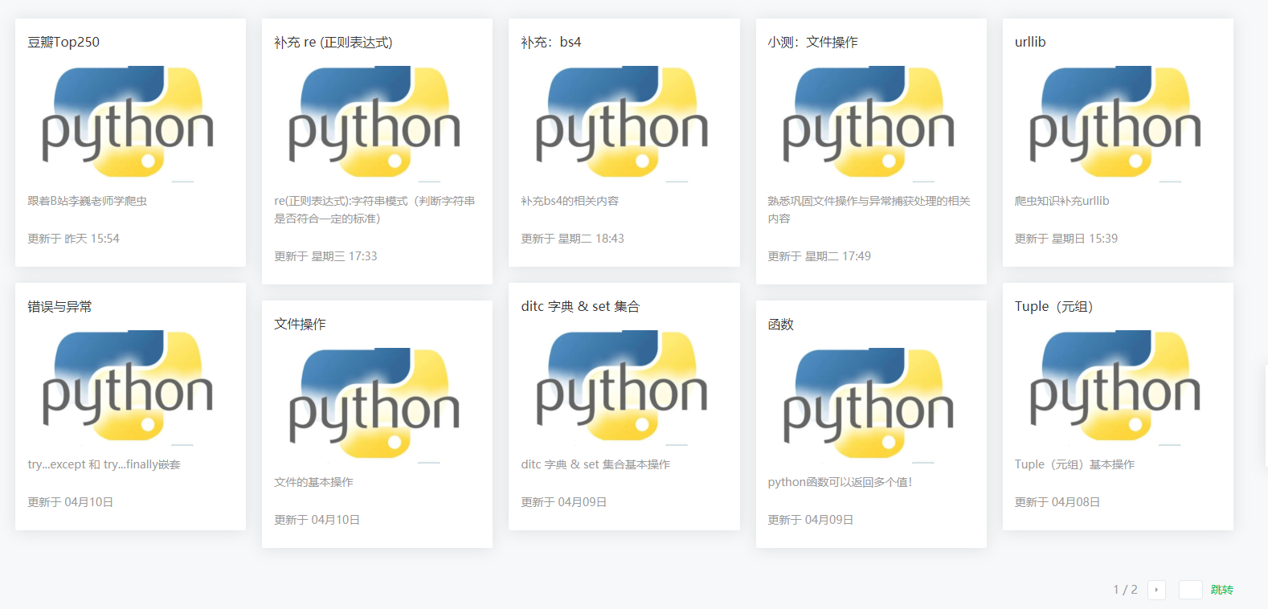Open the 补充 re (正则表达式) card title
This screenshot has width=1268, height=609.
(x=333, y=42)
